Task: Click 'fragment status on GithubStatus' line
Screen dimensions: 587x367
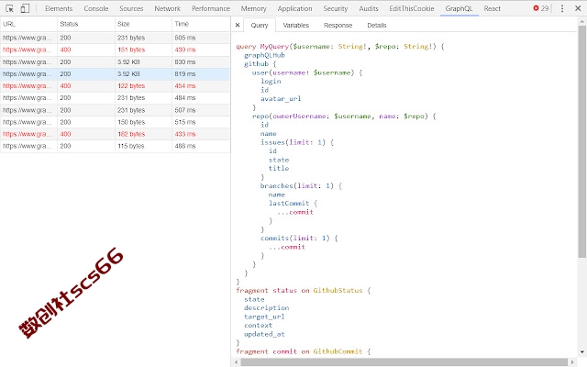Action: [304, 291]
